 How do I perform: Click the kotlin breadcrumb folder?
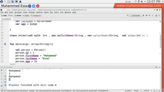pyautogui.click(x=26, y=15)
